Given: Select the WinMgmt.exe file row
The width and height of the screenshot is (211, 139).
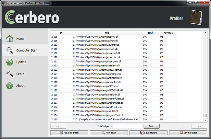Looking at the screenshot, I should coord(114,74).
